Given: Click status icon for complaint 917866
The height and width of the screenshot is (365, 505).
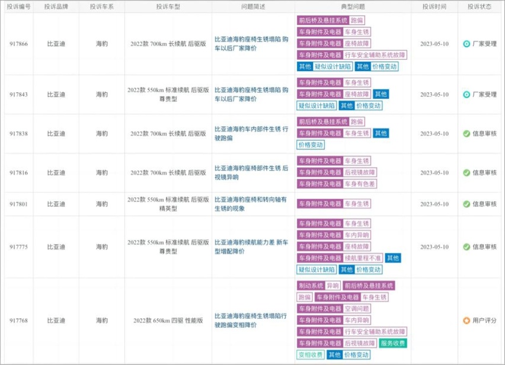Looking at the screenshot, I should [x=466, y=44].
